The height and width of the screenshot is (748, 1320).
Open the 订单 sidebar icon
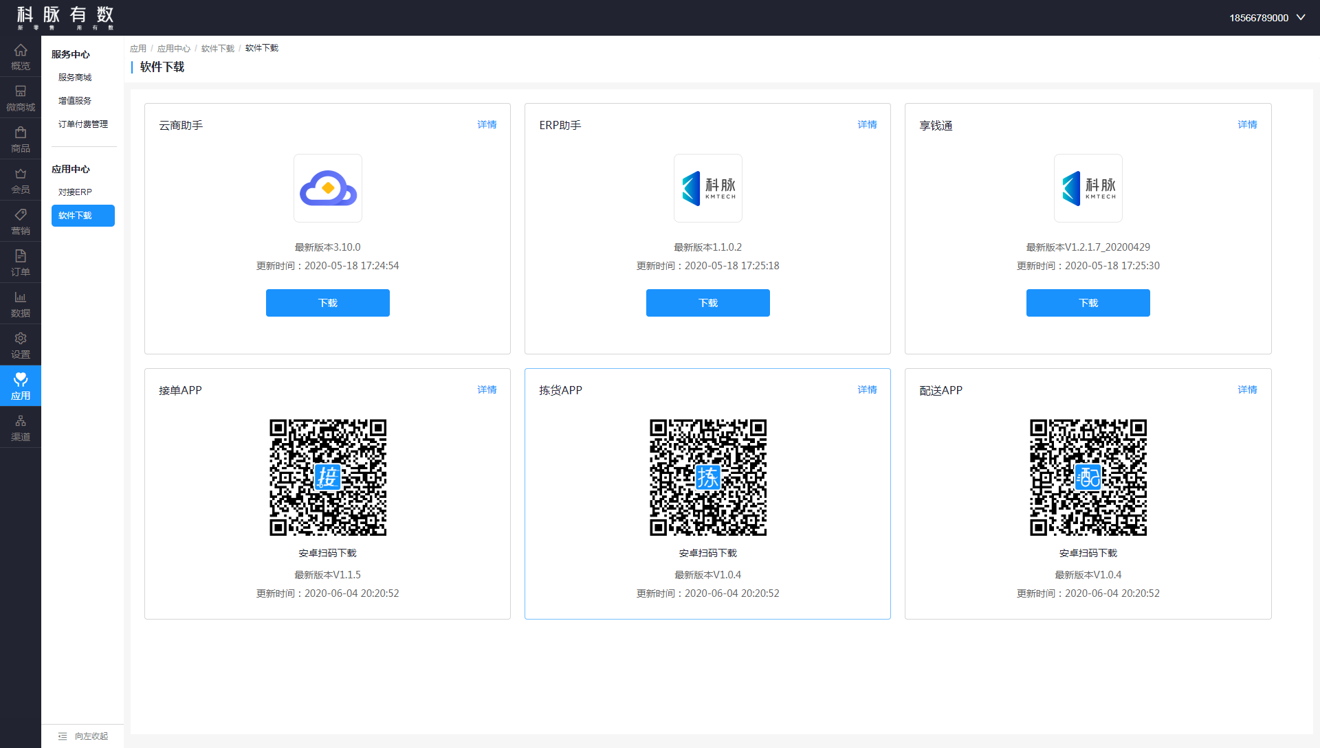pos(21,262)
